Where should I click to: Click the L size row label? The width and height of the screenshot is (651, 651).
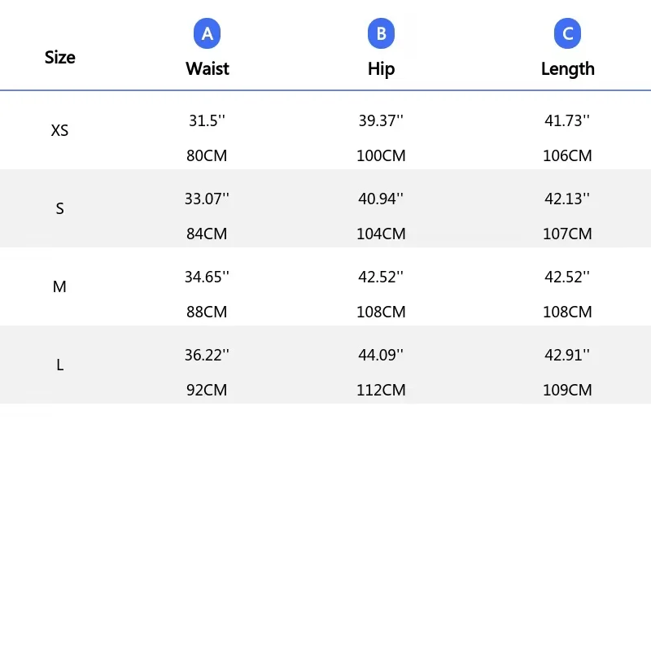59,365
